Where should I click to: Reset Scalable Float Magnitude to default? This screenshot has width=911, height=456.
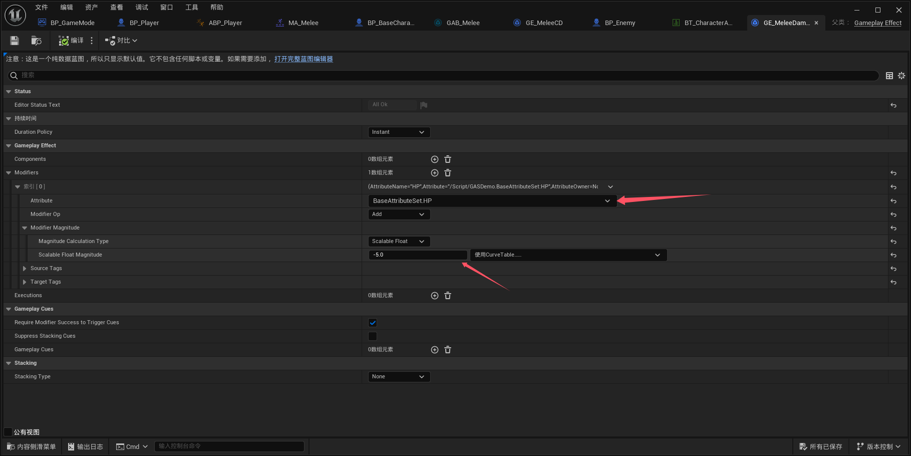tap(893, 255)
